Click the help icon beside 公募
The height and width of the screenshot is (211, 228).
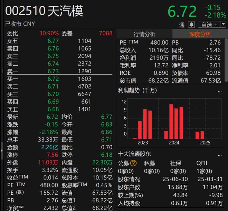point(133,163)
